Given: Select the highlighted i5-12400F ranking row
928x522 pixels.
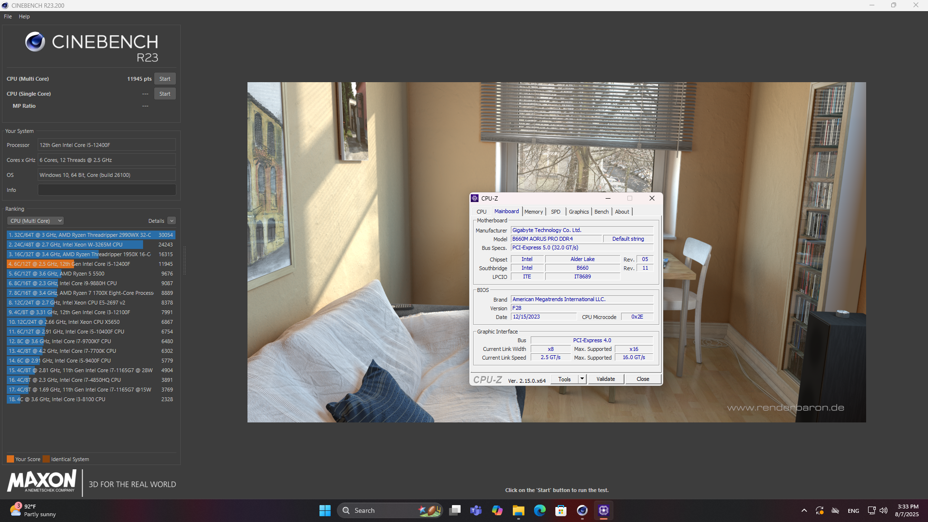Looking at the screenshot, I should (91, 264).
